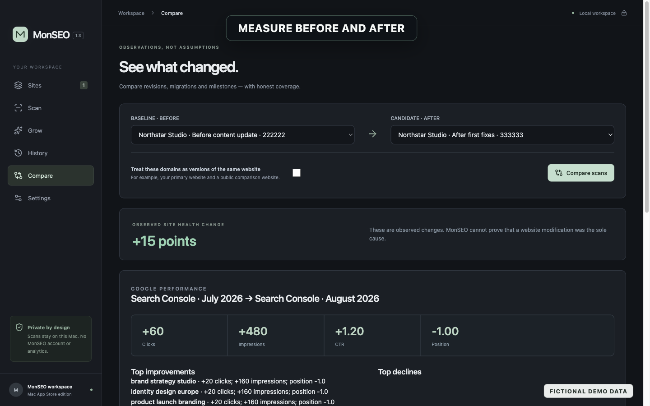
Task: Click the shield icon in Private by design card
Action: pos(19,328)
